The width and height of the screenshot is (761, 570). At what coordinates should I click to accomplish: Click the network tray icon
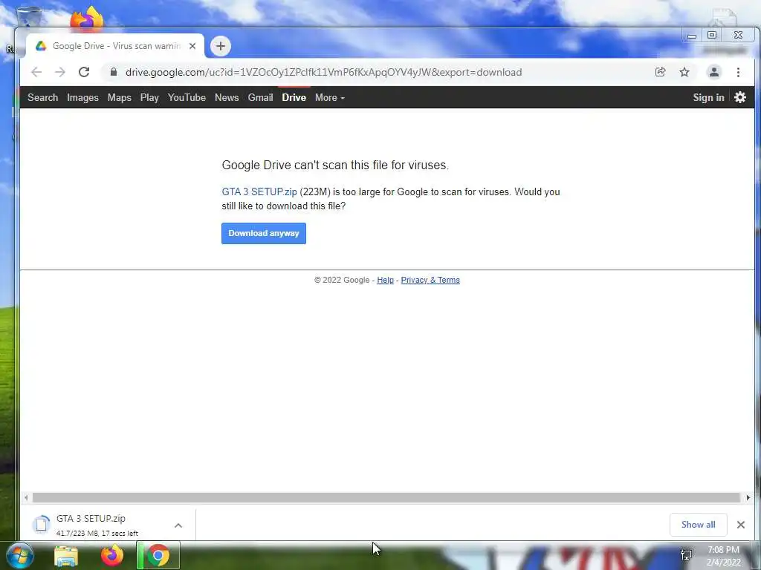[x=686, y=555]
